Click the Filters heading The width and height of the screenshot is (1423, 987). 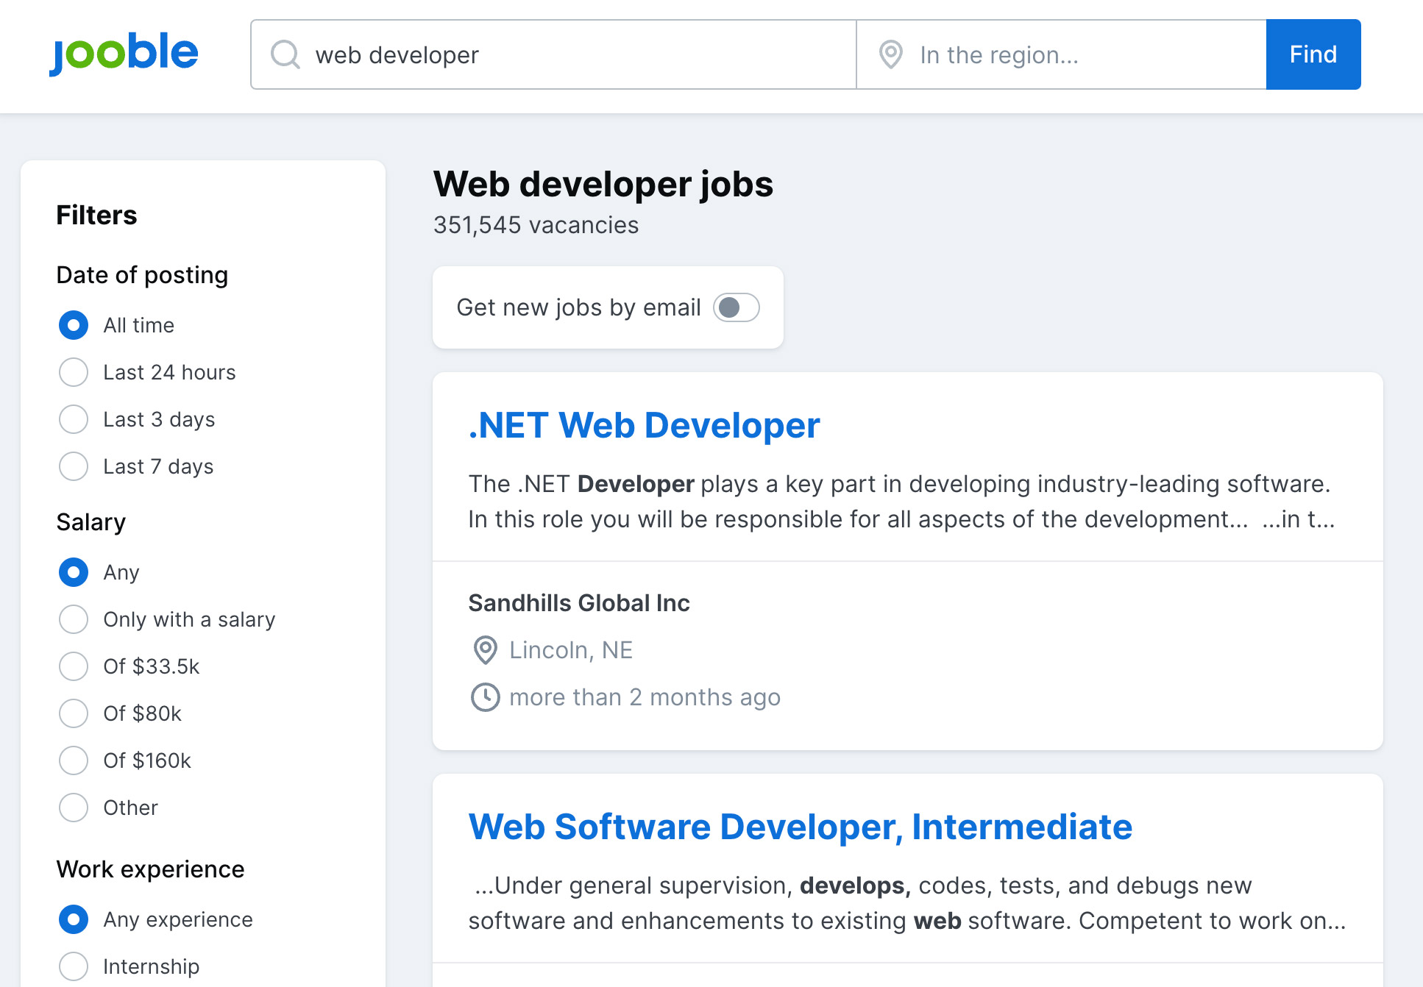click(96, 215)
